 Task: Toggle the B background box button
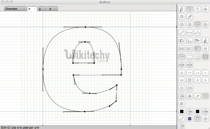point(197,49)
